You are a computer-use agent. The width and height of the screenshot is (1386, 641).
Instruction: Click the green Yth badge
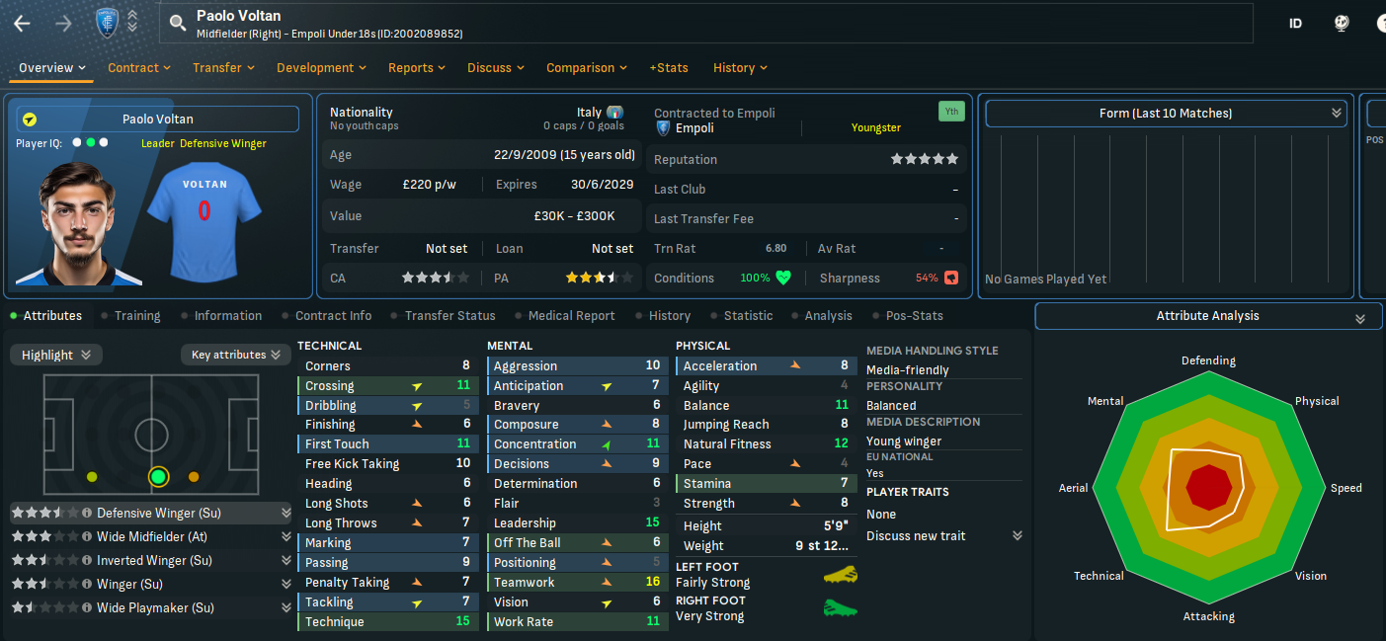tap(951, 112)
